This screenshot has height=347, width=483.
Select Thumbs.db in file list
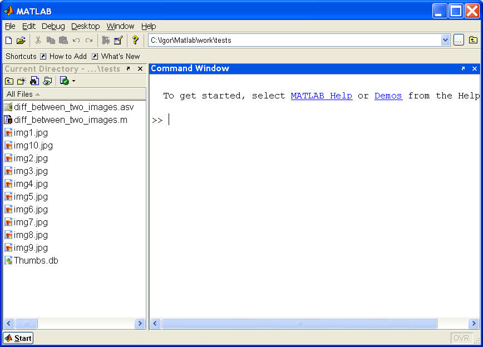[x=36, y=260]
